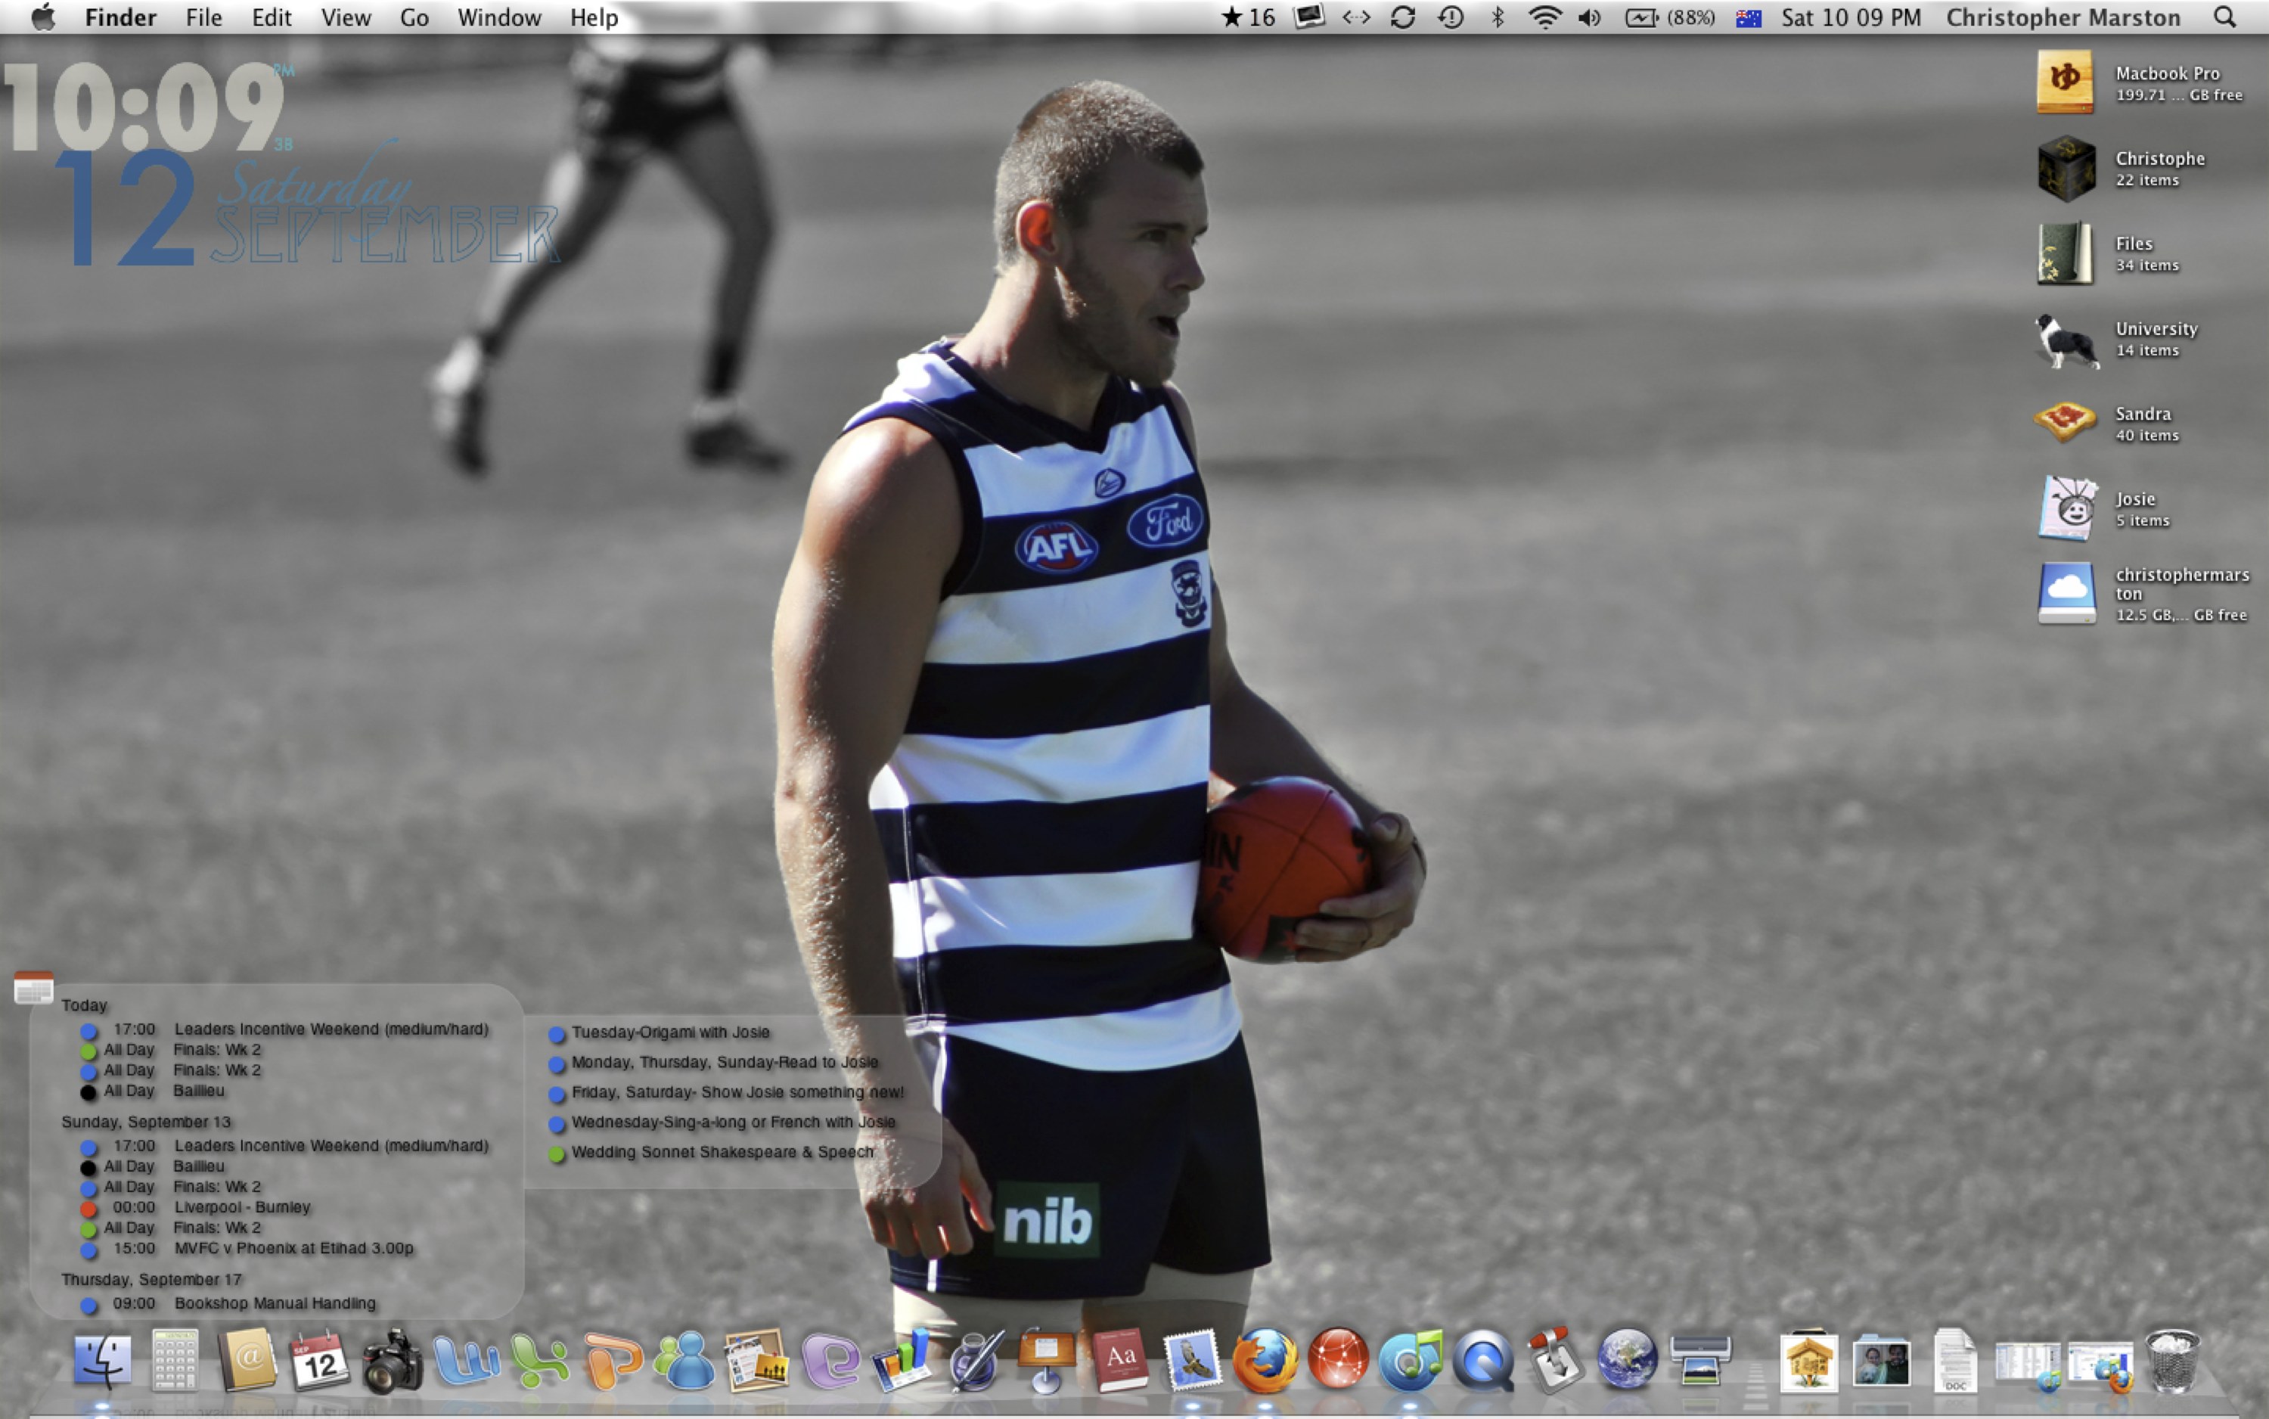
Task: Select Christophe folder on desktop
Action: click(2066, 168)
